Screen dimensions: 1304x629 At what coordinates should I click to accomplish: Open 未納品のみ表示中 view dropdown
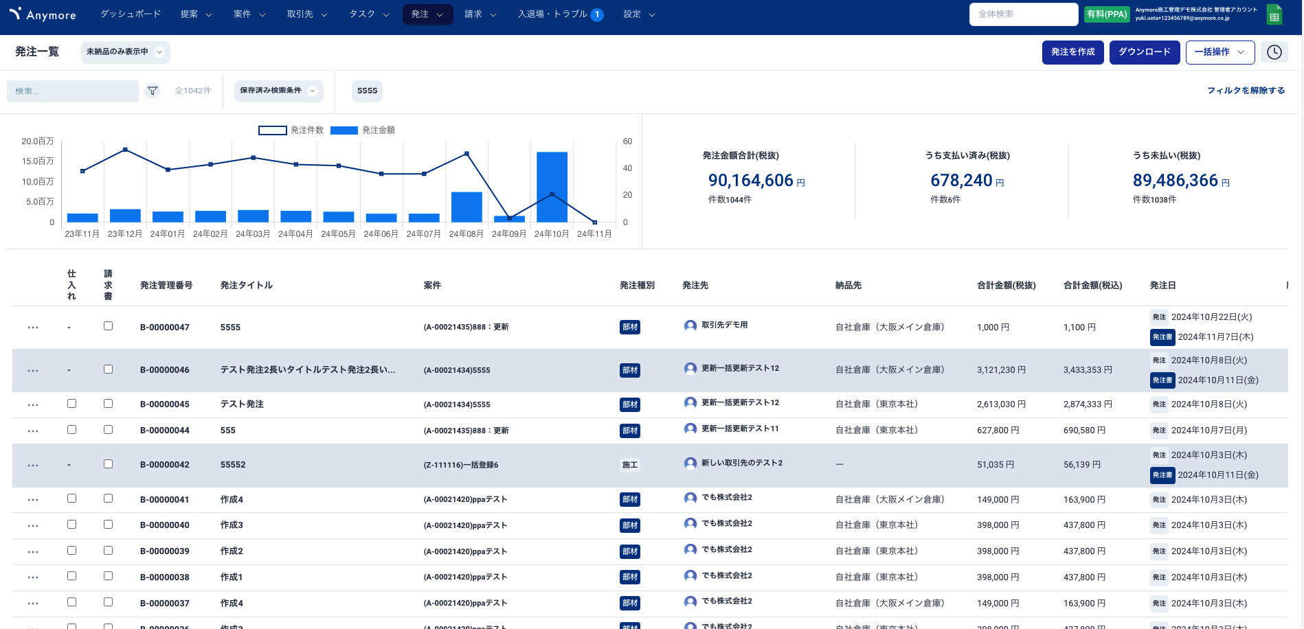click(125, 52)
